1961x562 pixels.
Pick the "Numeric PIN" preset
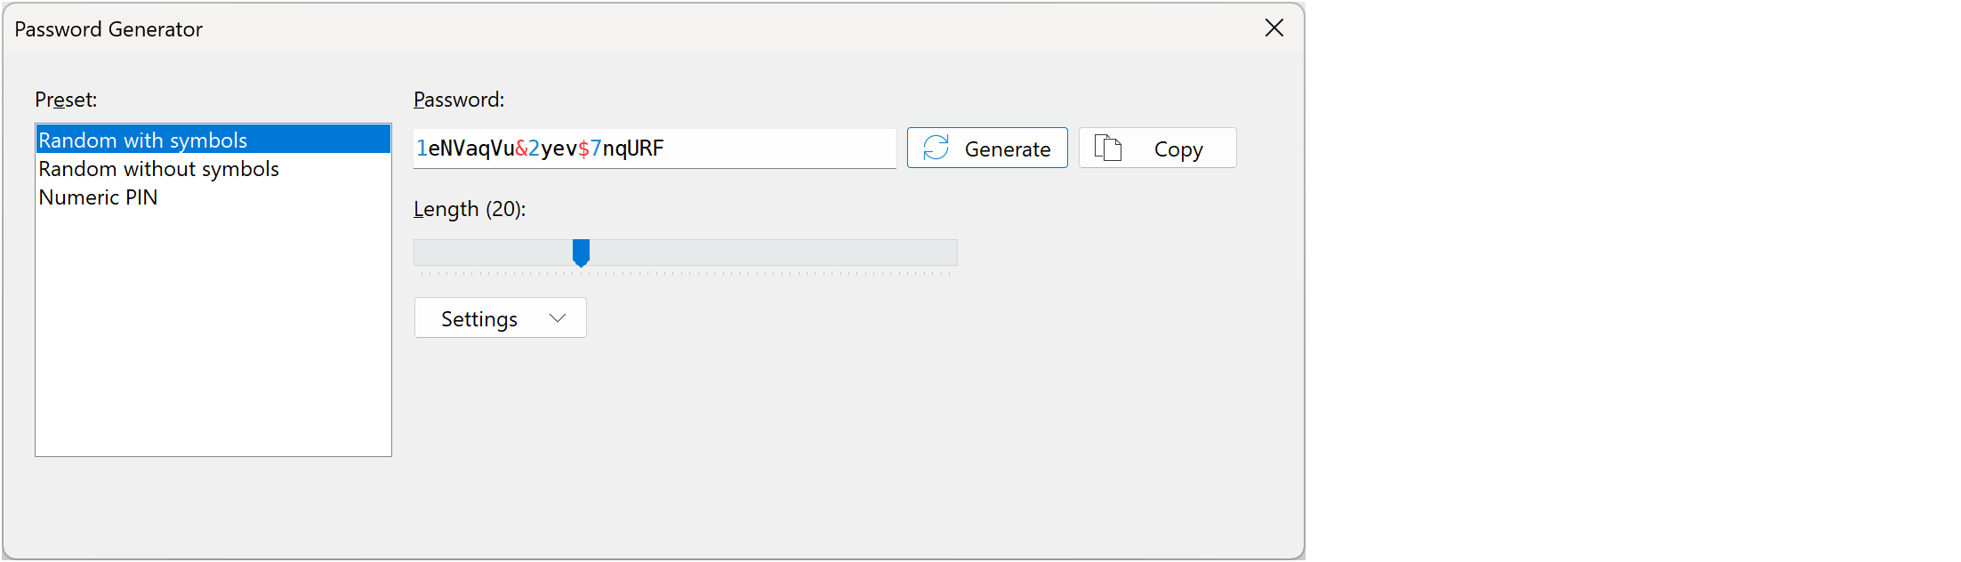pos(99,197)
